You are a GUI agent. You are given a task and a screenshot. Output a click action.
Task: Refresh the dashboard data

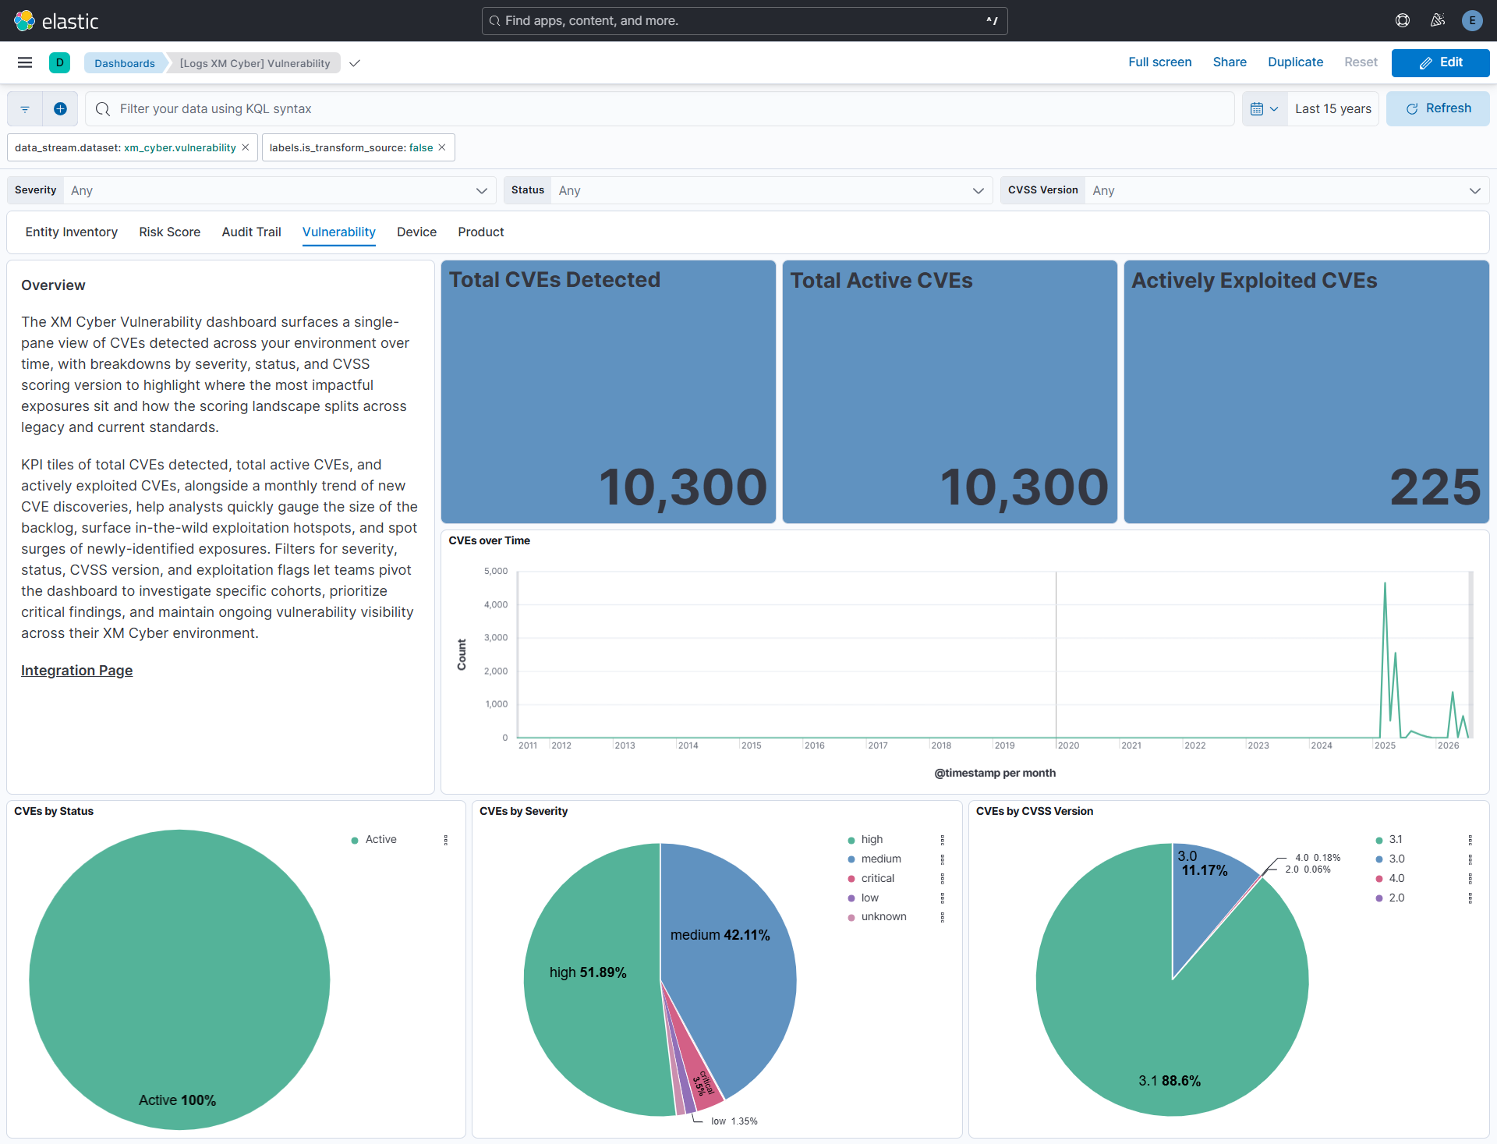pyautogui.click(x=1438, y=109)
